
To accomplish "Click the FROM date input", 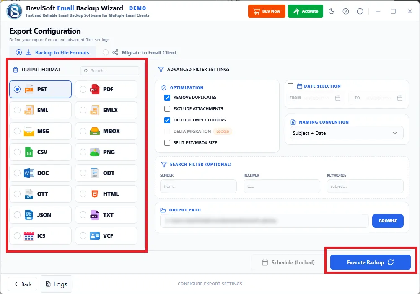I will coord(315,98).
